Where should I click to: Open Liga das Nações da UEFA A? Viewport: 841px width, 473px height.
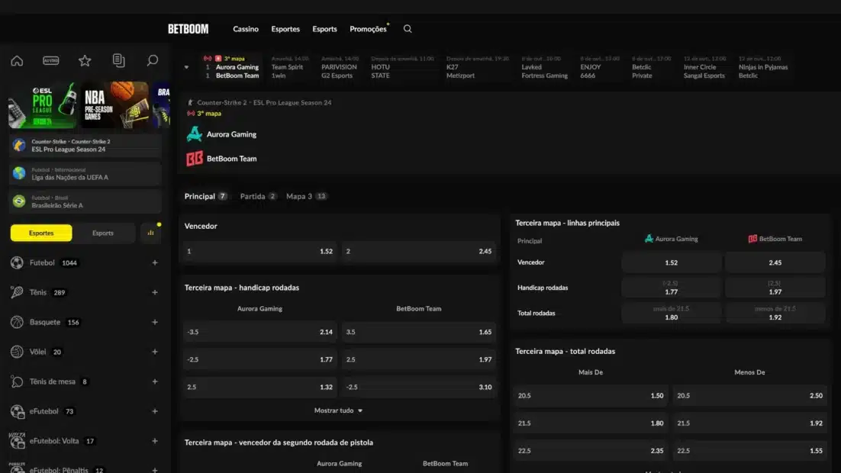pyautogui.click(x=85, y=173)
